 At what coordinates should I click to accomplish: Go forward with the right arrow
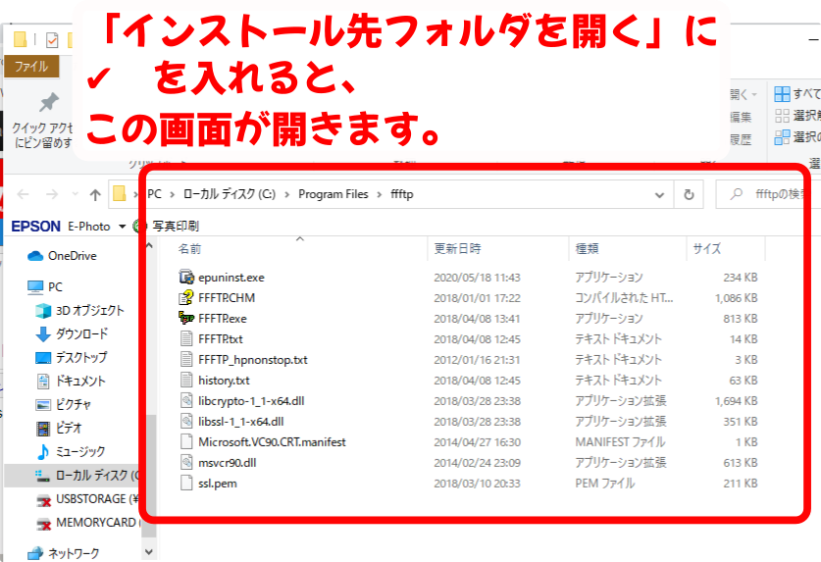click(52, 195)
